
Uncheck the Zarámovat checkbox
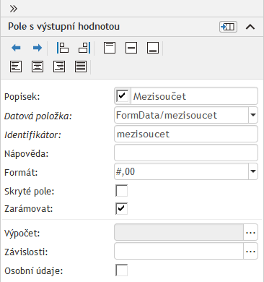pyautogui.click(x=122, y=208)
